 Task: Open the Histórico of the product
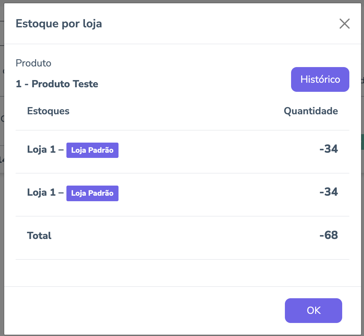coord(320,79)
